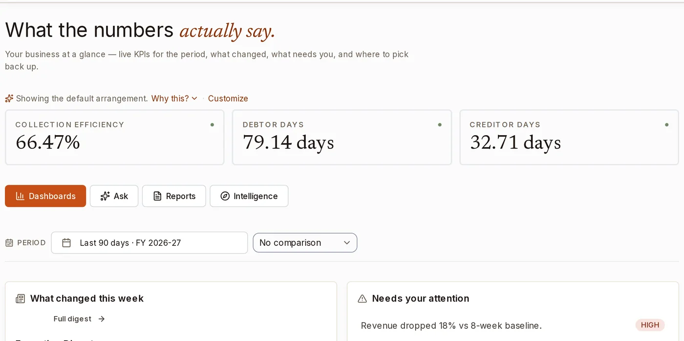
Task: Open the Customize link
Action: point(228,99)
